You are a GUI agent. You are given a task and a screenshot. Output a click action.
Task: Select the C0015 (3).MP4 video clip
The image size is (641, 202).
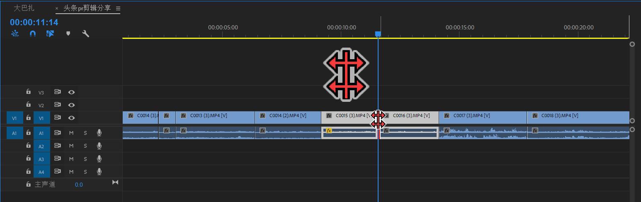(x=349, y=118)
